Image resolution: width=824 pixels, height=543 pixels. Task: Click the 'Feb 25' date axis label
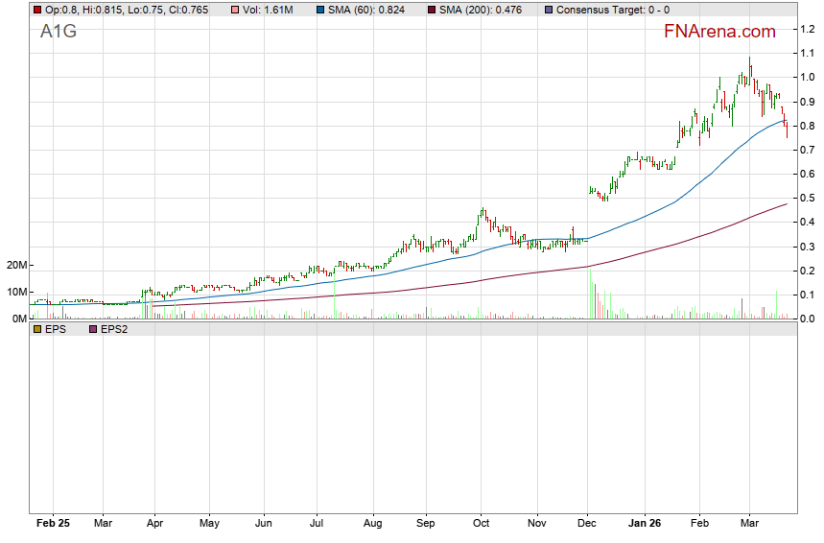coord(53,524)
